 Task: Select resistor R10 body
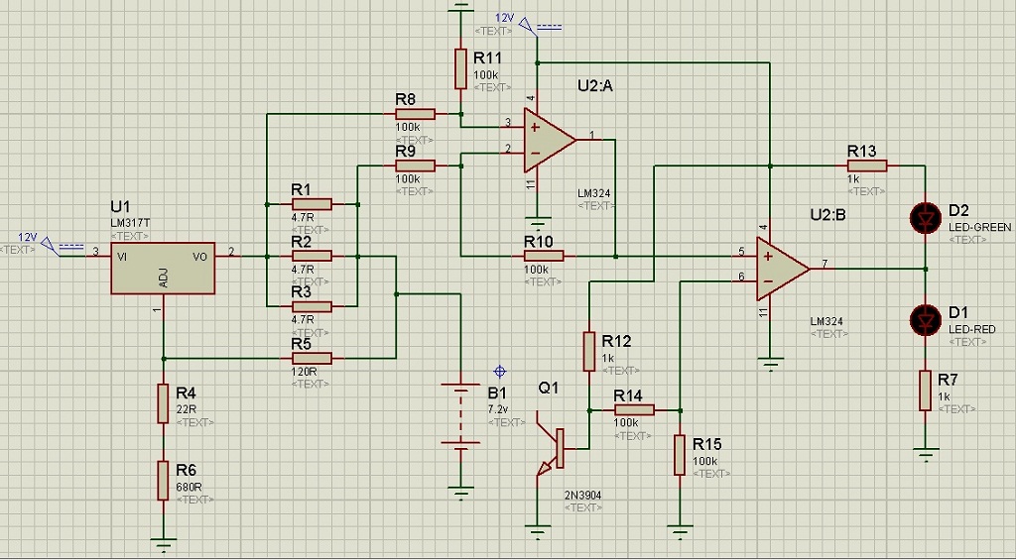pos(544,256)
